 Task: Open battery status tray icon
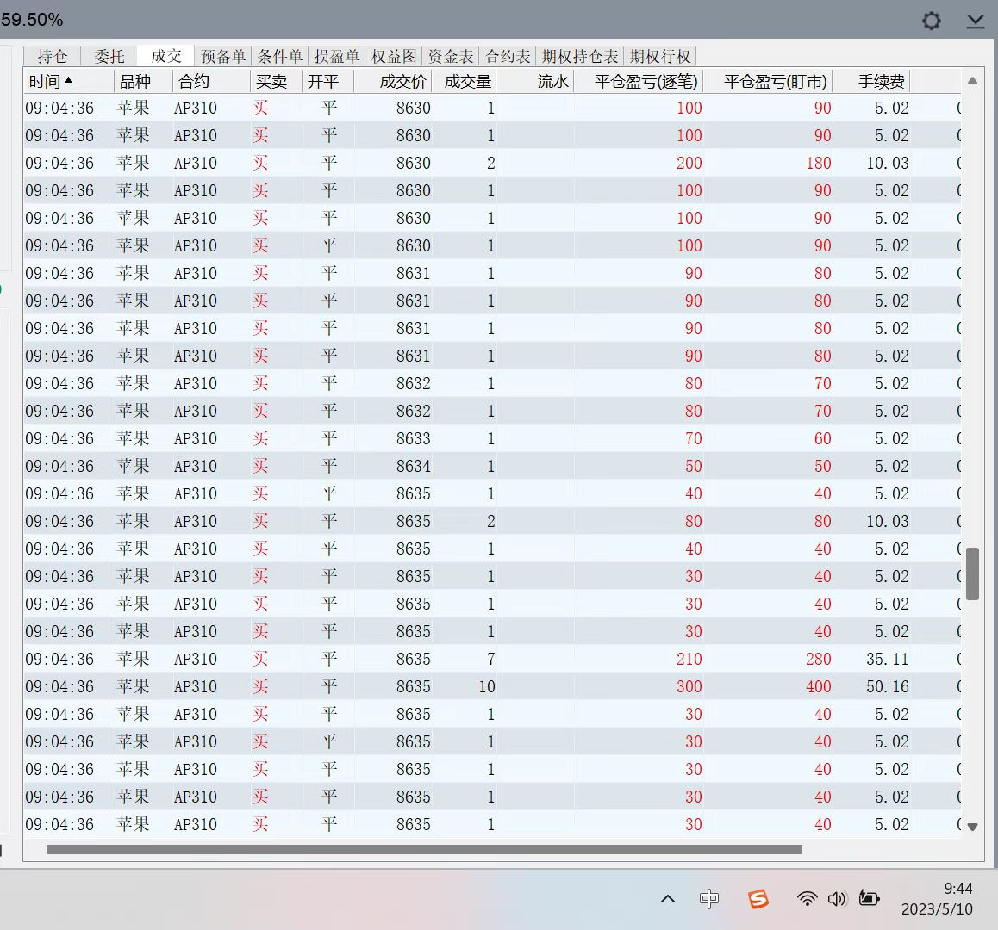[869, 898]
